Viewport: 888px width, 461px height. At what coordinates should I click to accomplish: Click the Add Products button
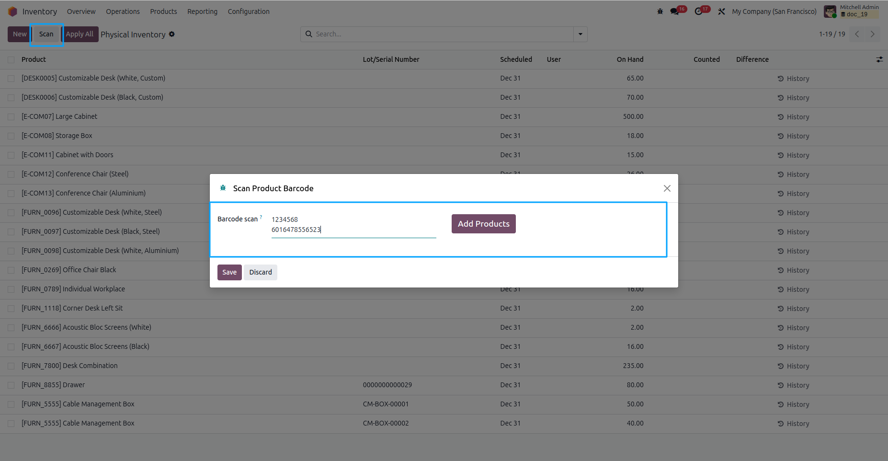483,224
